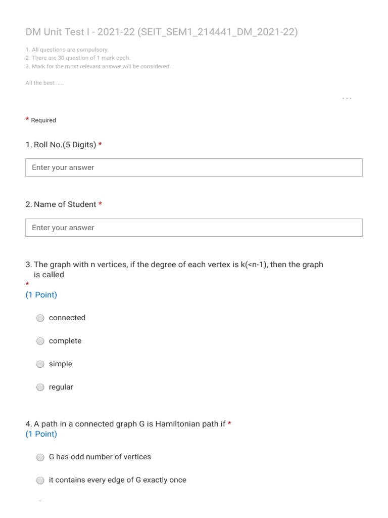The width and height of the screenshot is (388, 518).
Task: Click the 'All the best' description text
Action: (44, 83)
